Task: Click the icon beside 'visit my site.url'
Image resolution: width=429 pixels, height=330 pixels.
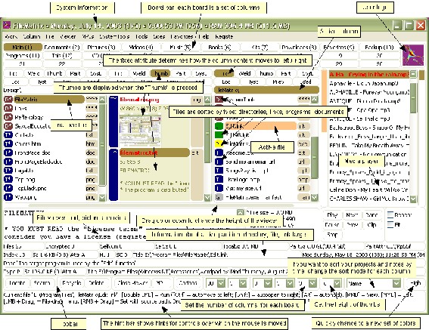Action: [x=219, y=188]
